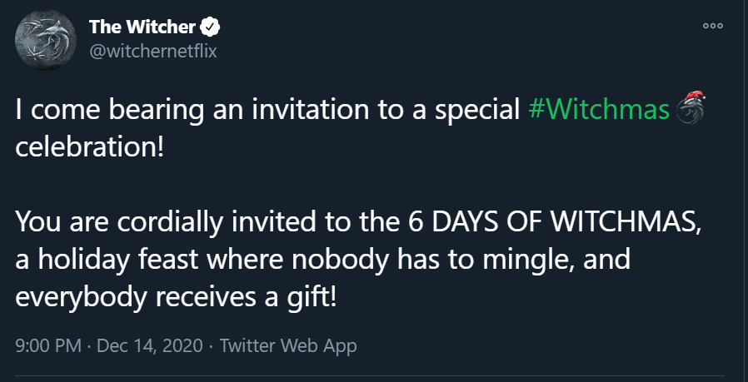Click the 'everybody receives a gift!' line
Image resolution: width=748 pixels, height=382 pixels.
(x=176, y=297)
